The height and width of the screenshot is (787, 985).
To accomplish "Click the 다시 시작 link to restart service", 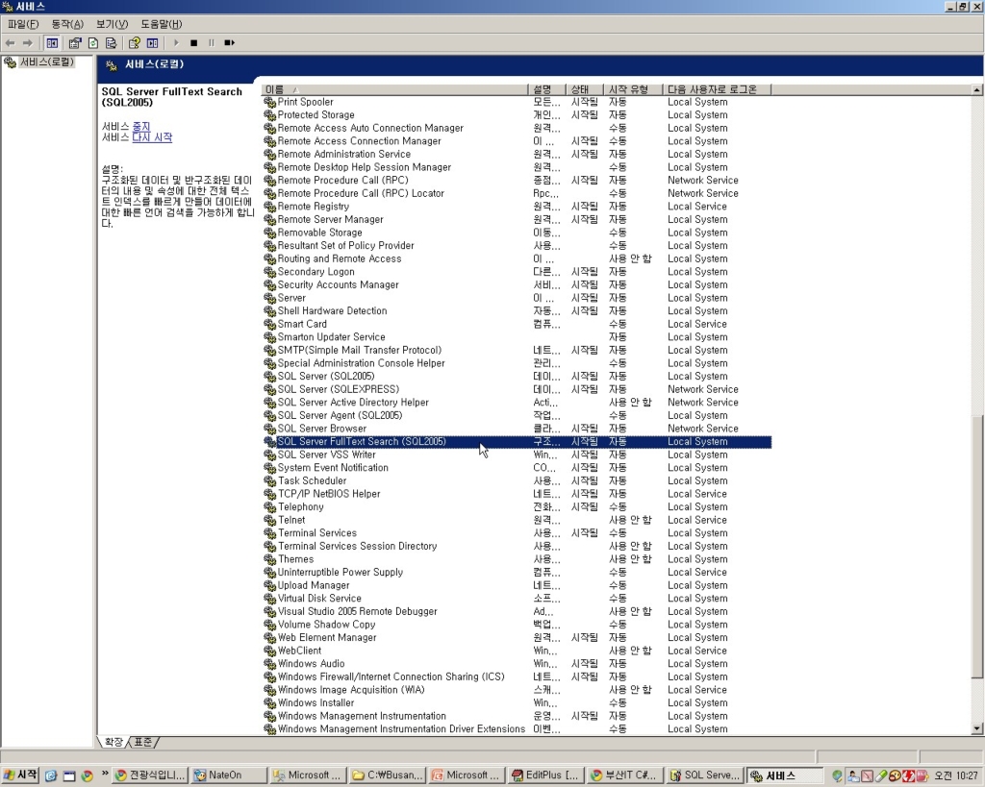I will (x=152, y=137).
